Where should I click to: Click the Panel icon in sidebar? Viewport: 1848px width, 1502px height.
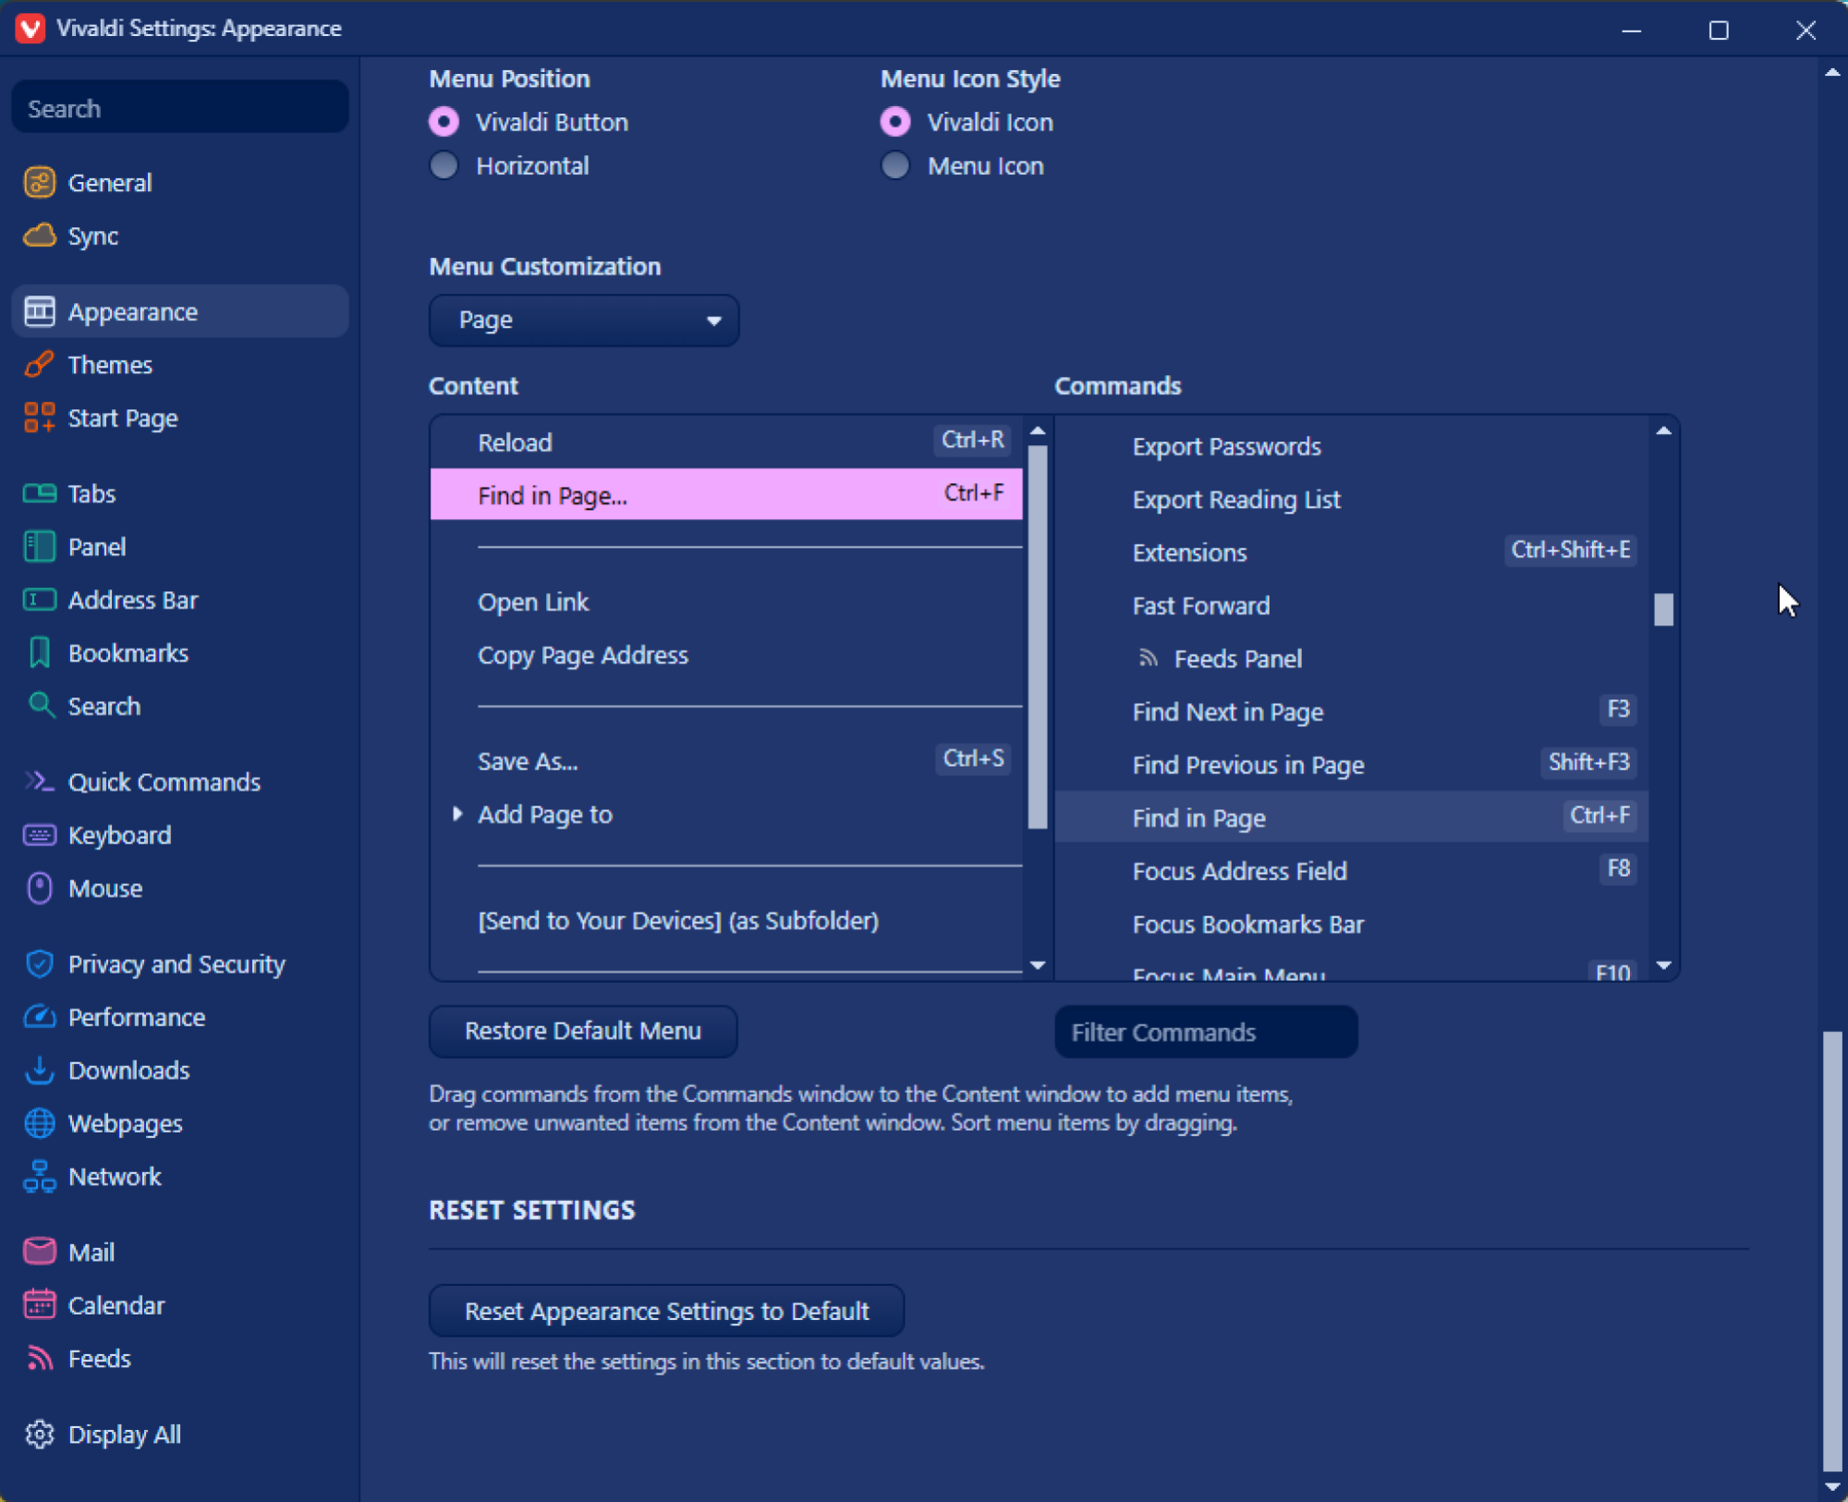(x=39, y=547)
